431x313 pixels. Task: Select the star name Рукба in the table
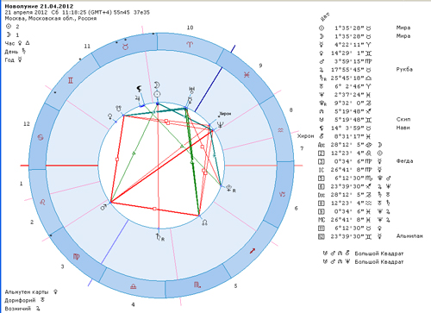(404, 69)
